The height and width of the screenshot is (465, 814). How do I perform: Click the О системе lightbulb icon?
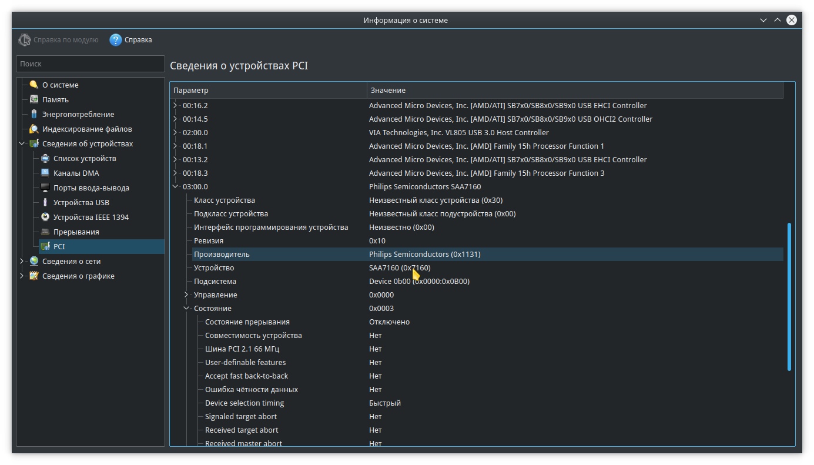tap(34, 85)
